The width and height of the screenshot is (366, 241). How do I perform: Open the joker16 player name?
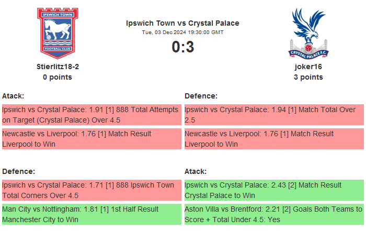point(308,67)
